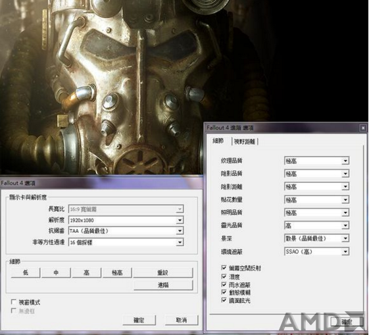Switch to the 視野距離 tab
The width and height of the screenshot is (369, 335).
click(245, 142)
